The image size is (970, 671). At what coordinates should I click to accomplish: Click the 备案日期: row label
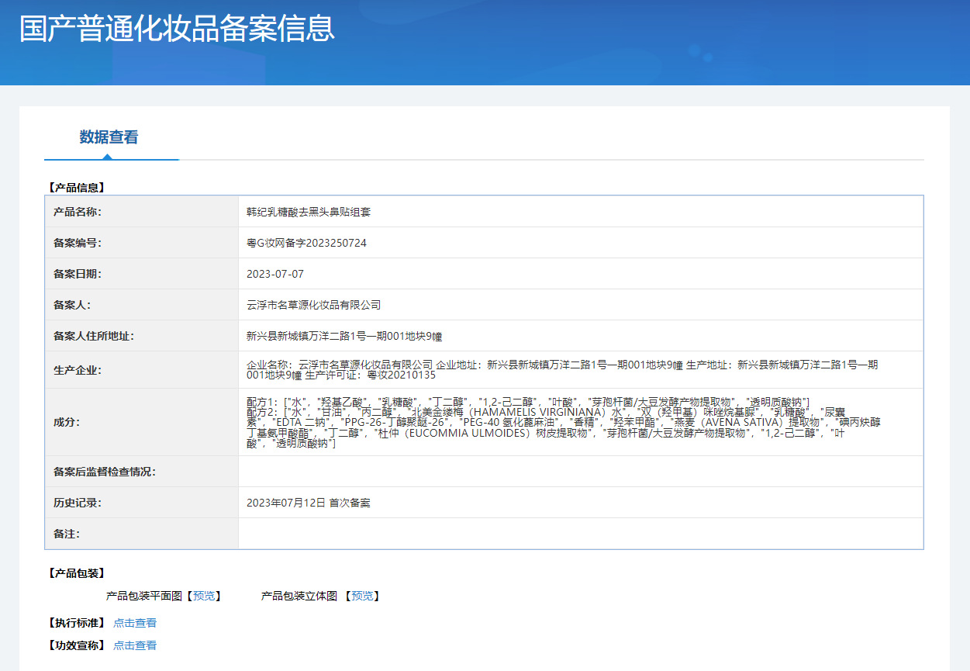[x=78, y=274]
